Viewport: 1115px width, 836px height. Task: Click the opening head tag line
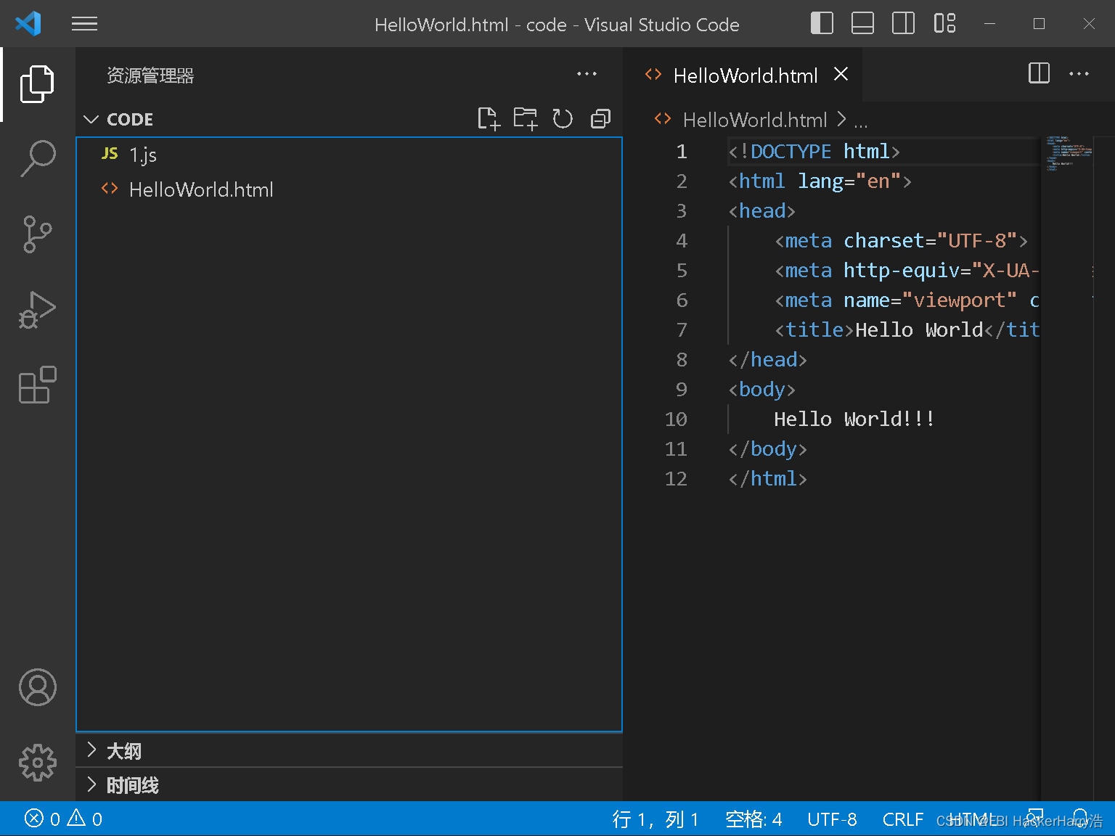[x=761, y=210]
